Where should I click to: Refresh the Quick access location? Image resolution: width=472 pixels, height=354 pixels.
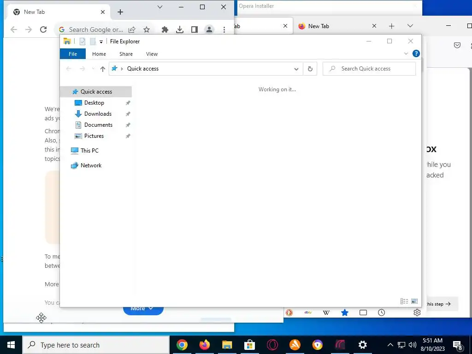[x=310, y=69]
